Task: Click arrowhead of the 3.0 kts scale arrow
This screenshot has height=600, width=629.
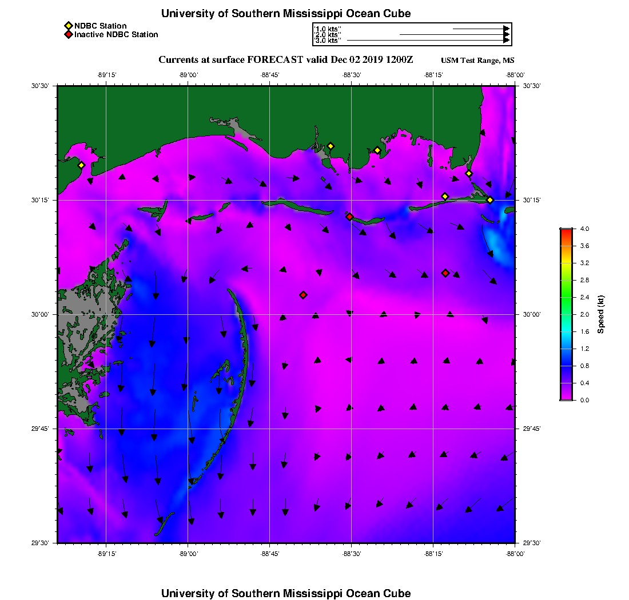Action: (x=507, y=41)
